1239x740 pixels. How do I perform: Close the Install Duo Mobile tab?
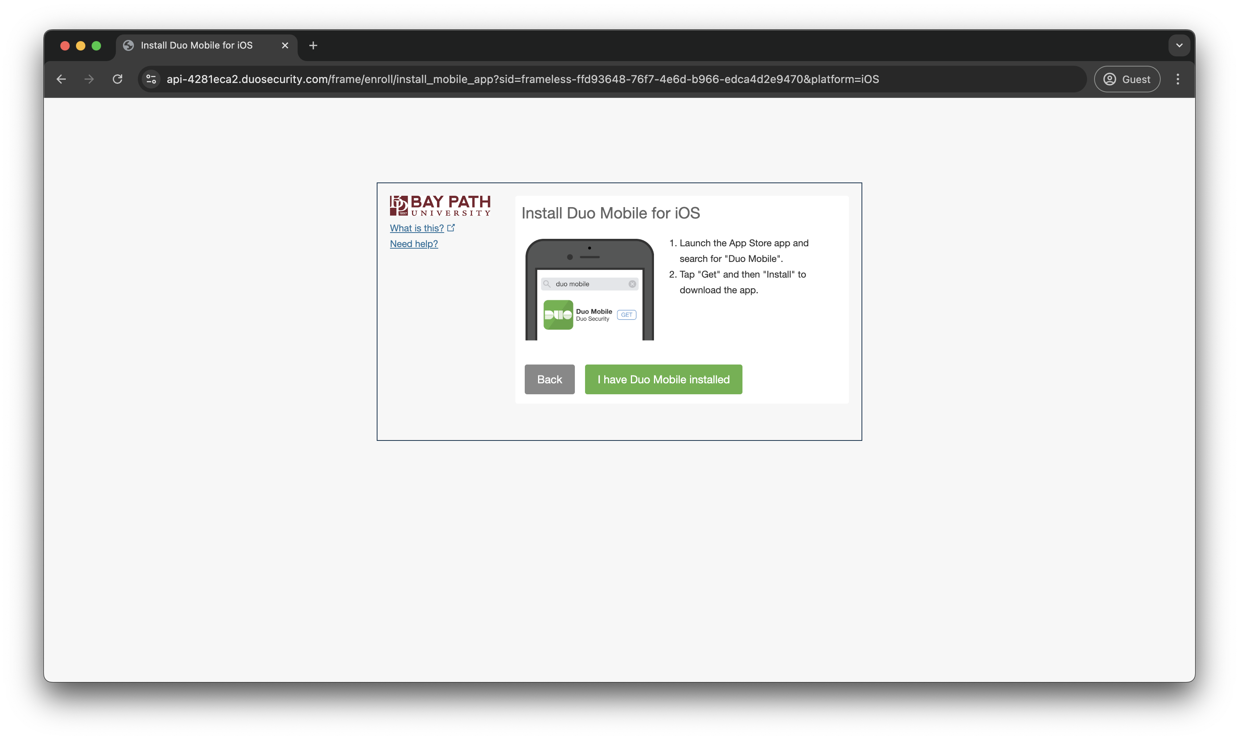click(285, 45)
